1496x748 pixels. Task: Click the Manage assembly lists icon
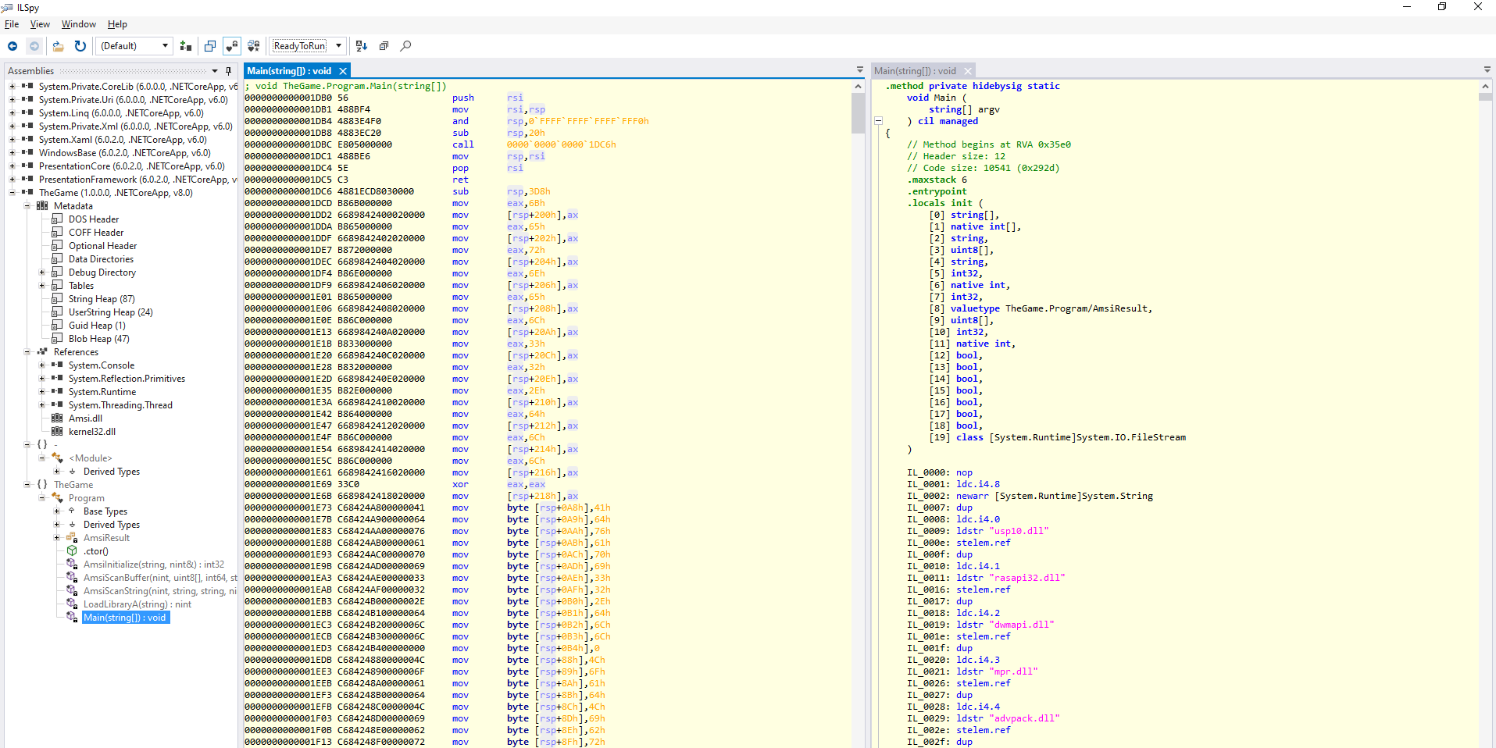coord(186,46)
